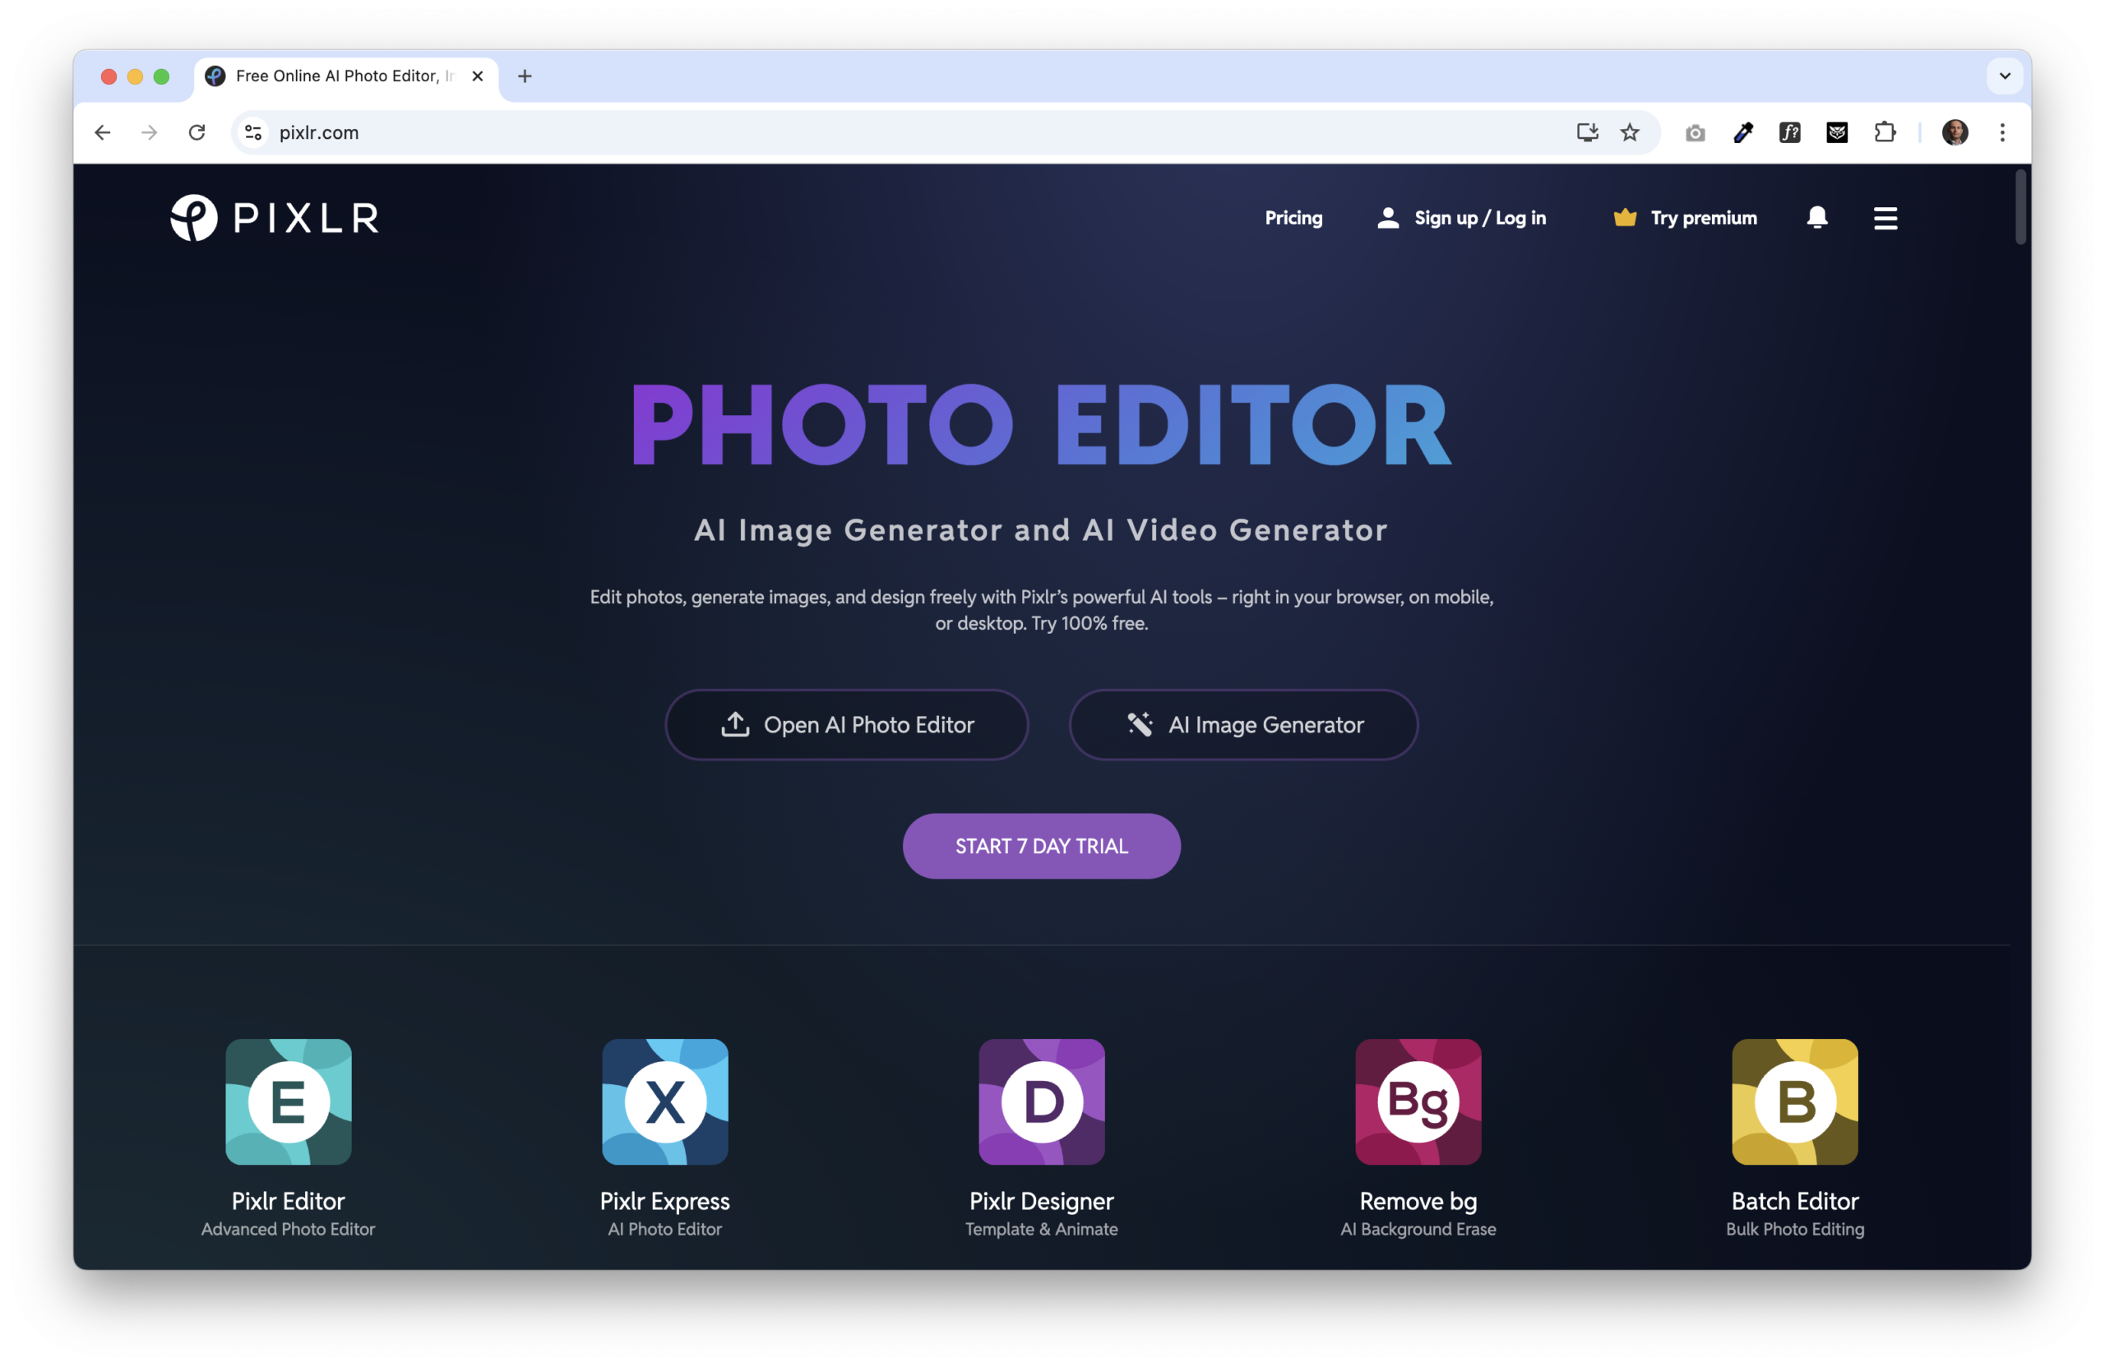The image size is (2105, 1367).
Task: Open notifications bell icon
Action: pyautogui.click(x=1817, y=218)
